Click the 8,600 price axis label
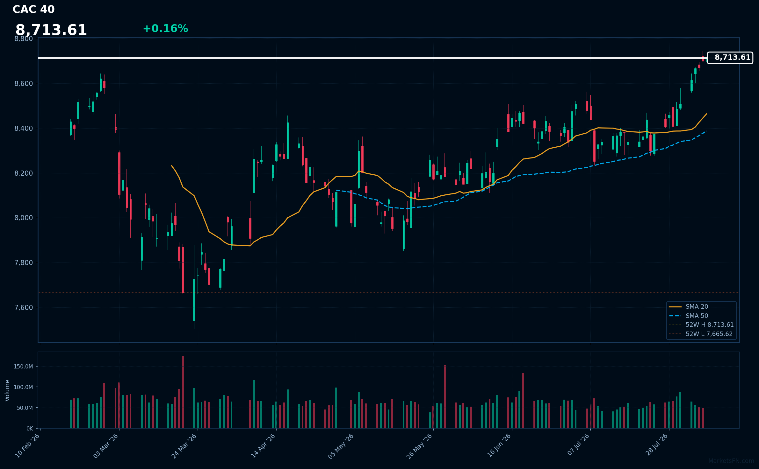Viewport: 759px width, 469px height. (x=24, y=84)
